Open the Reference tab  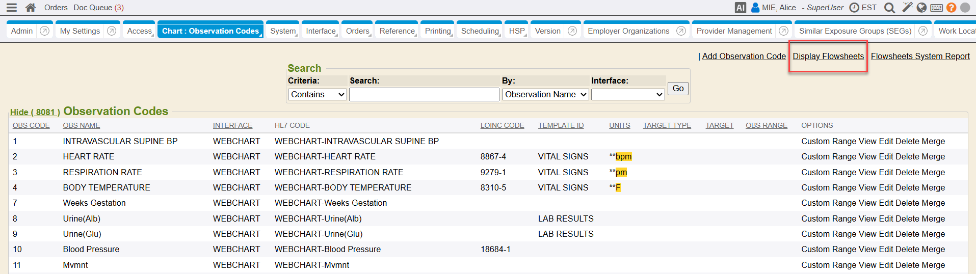[397, 31]
